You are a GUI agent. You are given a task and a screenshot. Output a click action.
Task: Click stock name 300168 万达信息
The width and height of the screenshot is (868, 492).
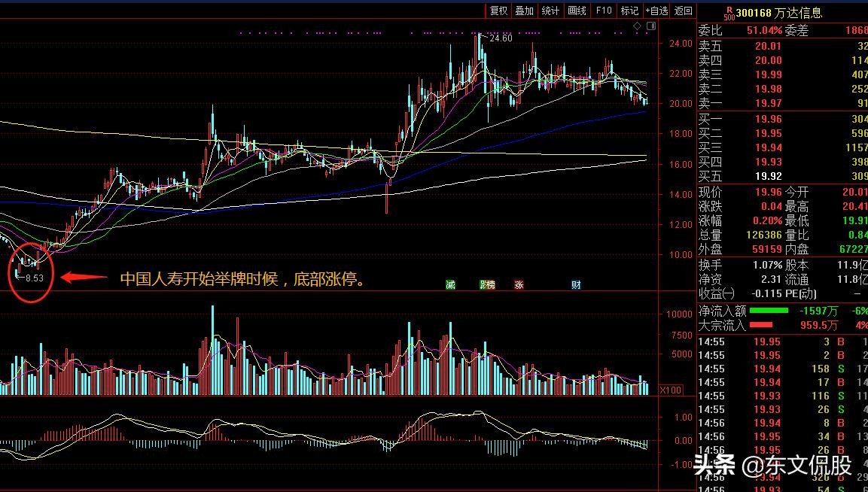click(780, 13)
